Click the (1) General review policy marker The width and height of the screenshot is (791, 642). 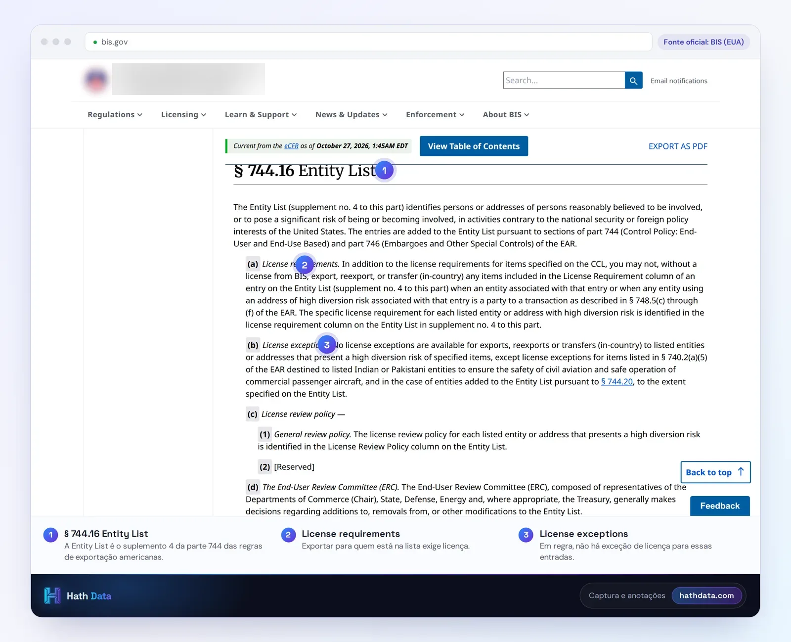265,435
